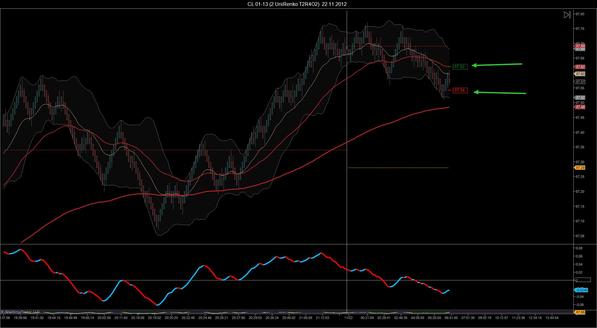Image resolution: width=597 pixels, height=328 pixels.
Task: Click the 21:00:58 time axis label
Action: coord(306,318)
